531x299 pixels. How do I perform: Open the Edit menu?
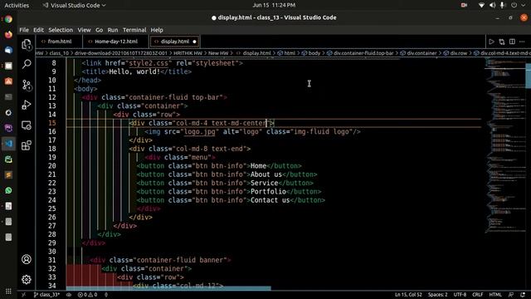pos(38,30)
